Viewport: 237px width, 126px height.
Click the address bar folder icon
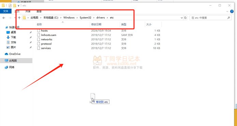point(24,18)
